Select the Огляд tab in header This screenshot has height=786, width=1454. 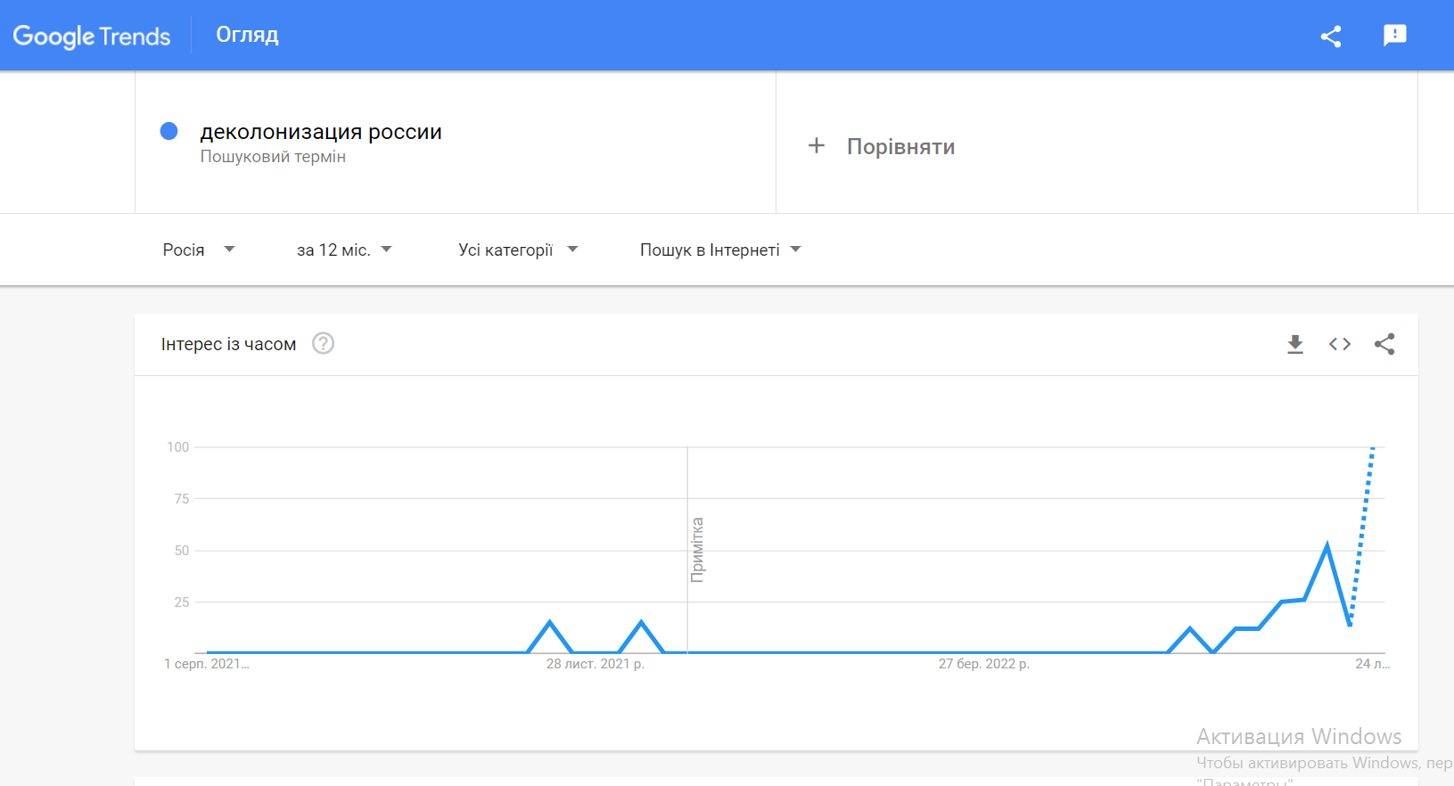coord(247,35)
